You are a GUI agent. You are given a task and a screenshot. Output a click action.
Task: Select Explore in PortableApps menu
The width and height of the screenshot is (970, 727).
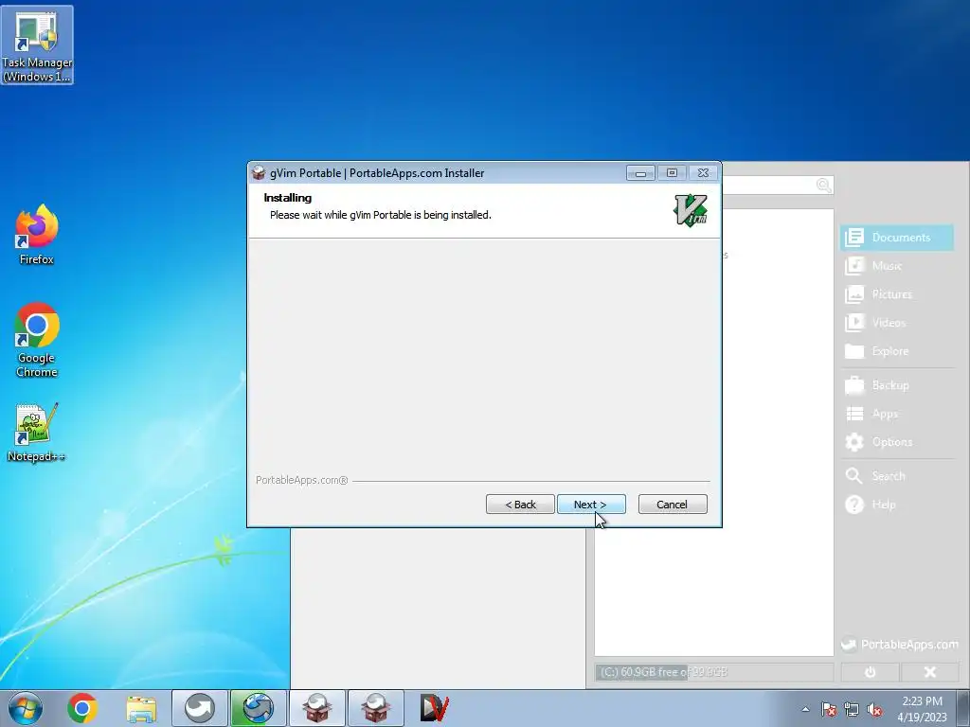896,351
